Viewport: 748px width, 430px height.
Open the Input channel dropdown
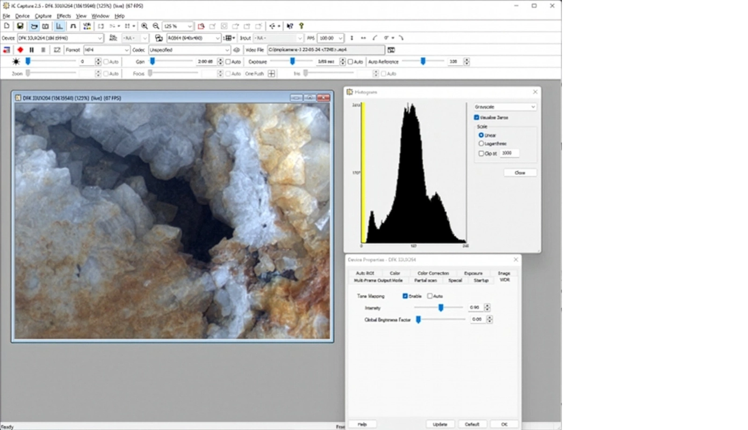tap(278, 38)
